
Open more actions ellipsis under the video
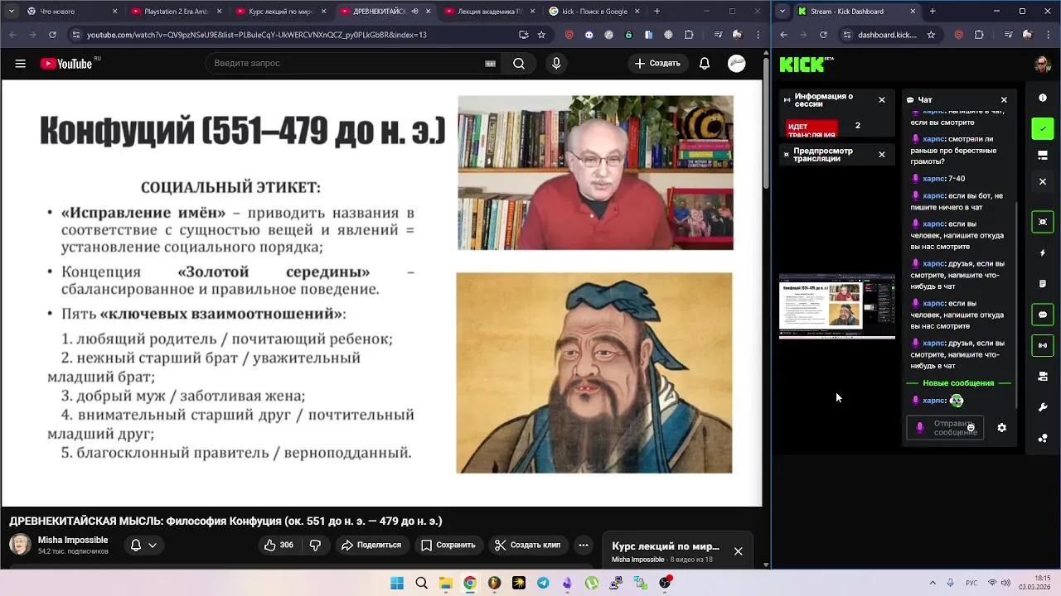click(584, 546)
